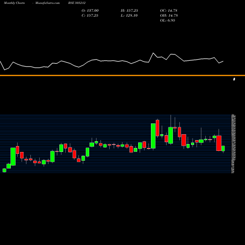The height and width of the screenshot is (245, 245).
Task: Click the first green candlestick at chart start
Action: [x=4, y=171]
